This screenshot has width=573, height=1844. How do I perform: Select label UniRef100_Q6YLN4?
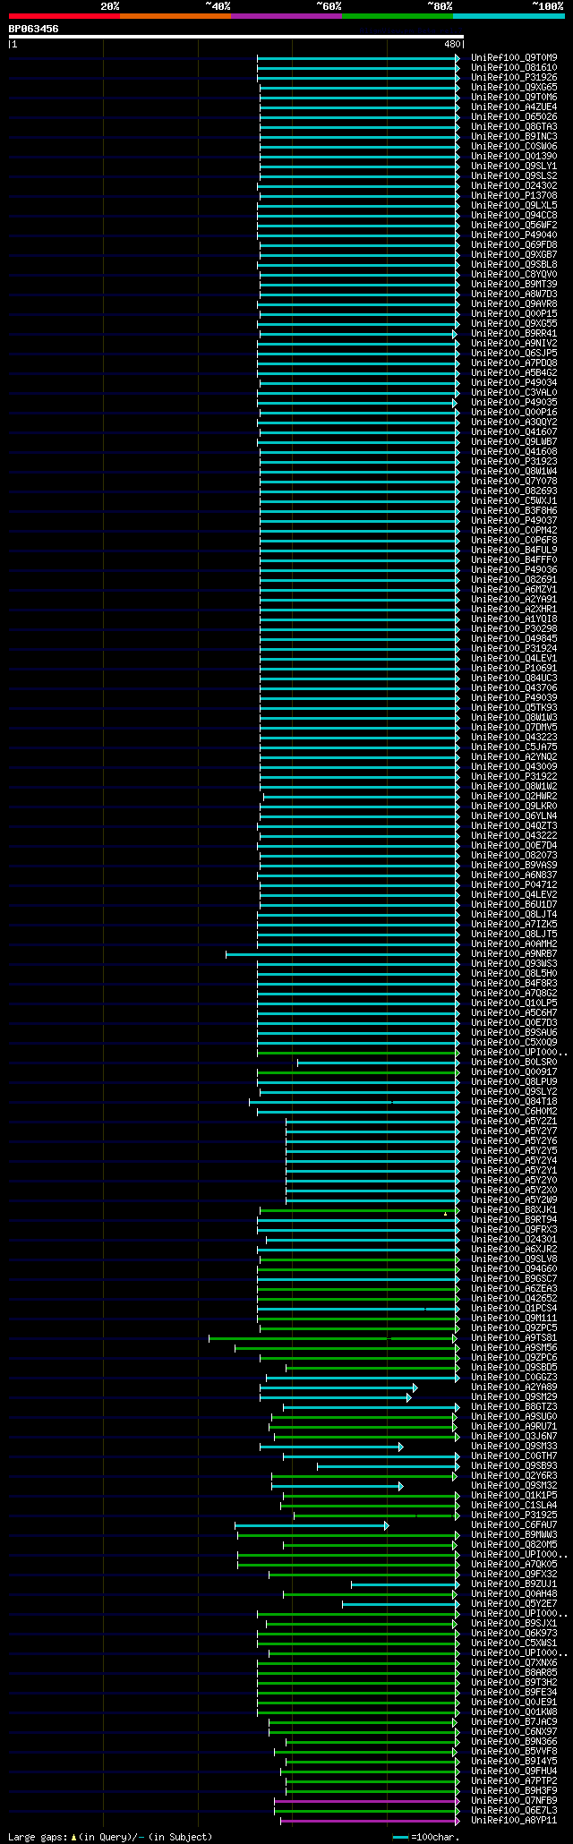click(x=514, y=816)
